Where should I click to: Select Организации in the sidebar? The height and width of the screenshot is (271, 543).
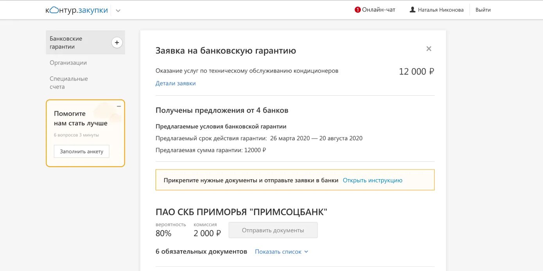click(68, 62)
